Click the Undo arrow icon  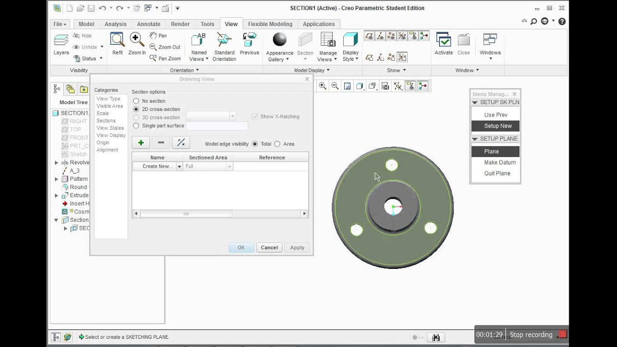coord(102,8)
